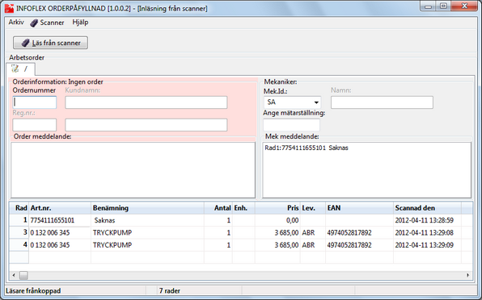Open the Mek.Id. dropdown showing SA

292,102
